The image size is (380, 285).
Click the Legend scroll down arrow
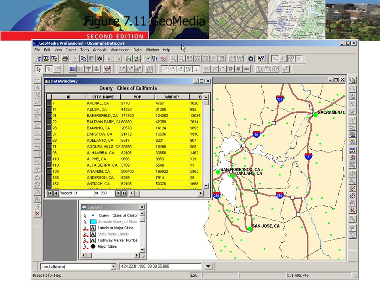tap(142, 249)
